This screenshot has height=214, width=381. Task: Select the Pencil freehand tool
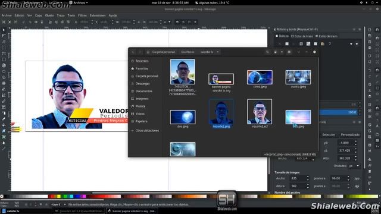click(4, 89)
